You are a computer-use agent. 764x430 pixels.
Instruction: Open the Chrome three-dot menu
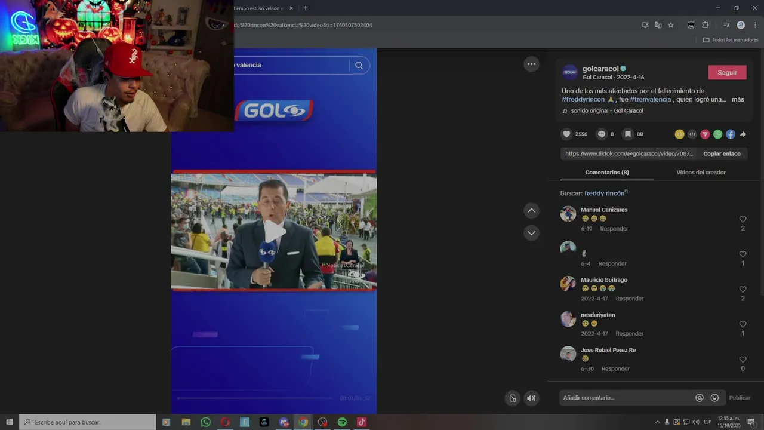[755, 25]
